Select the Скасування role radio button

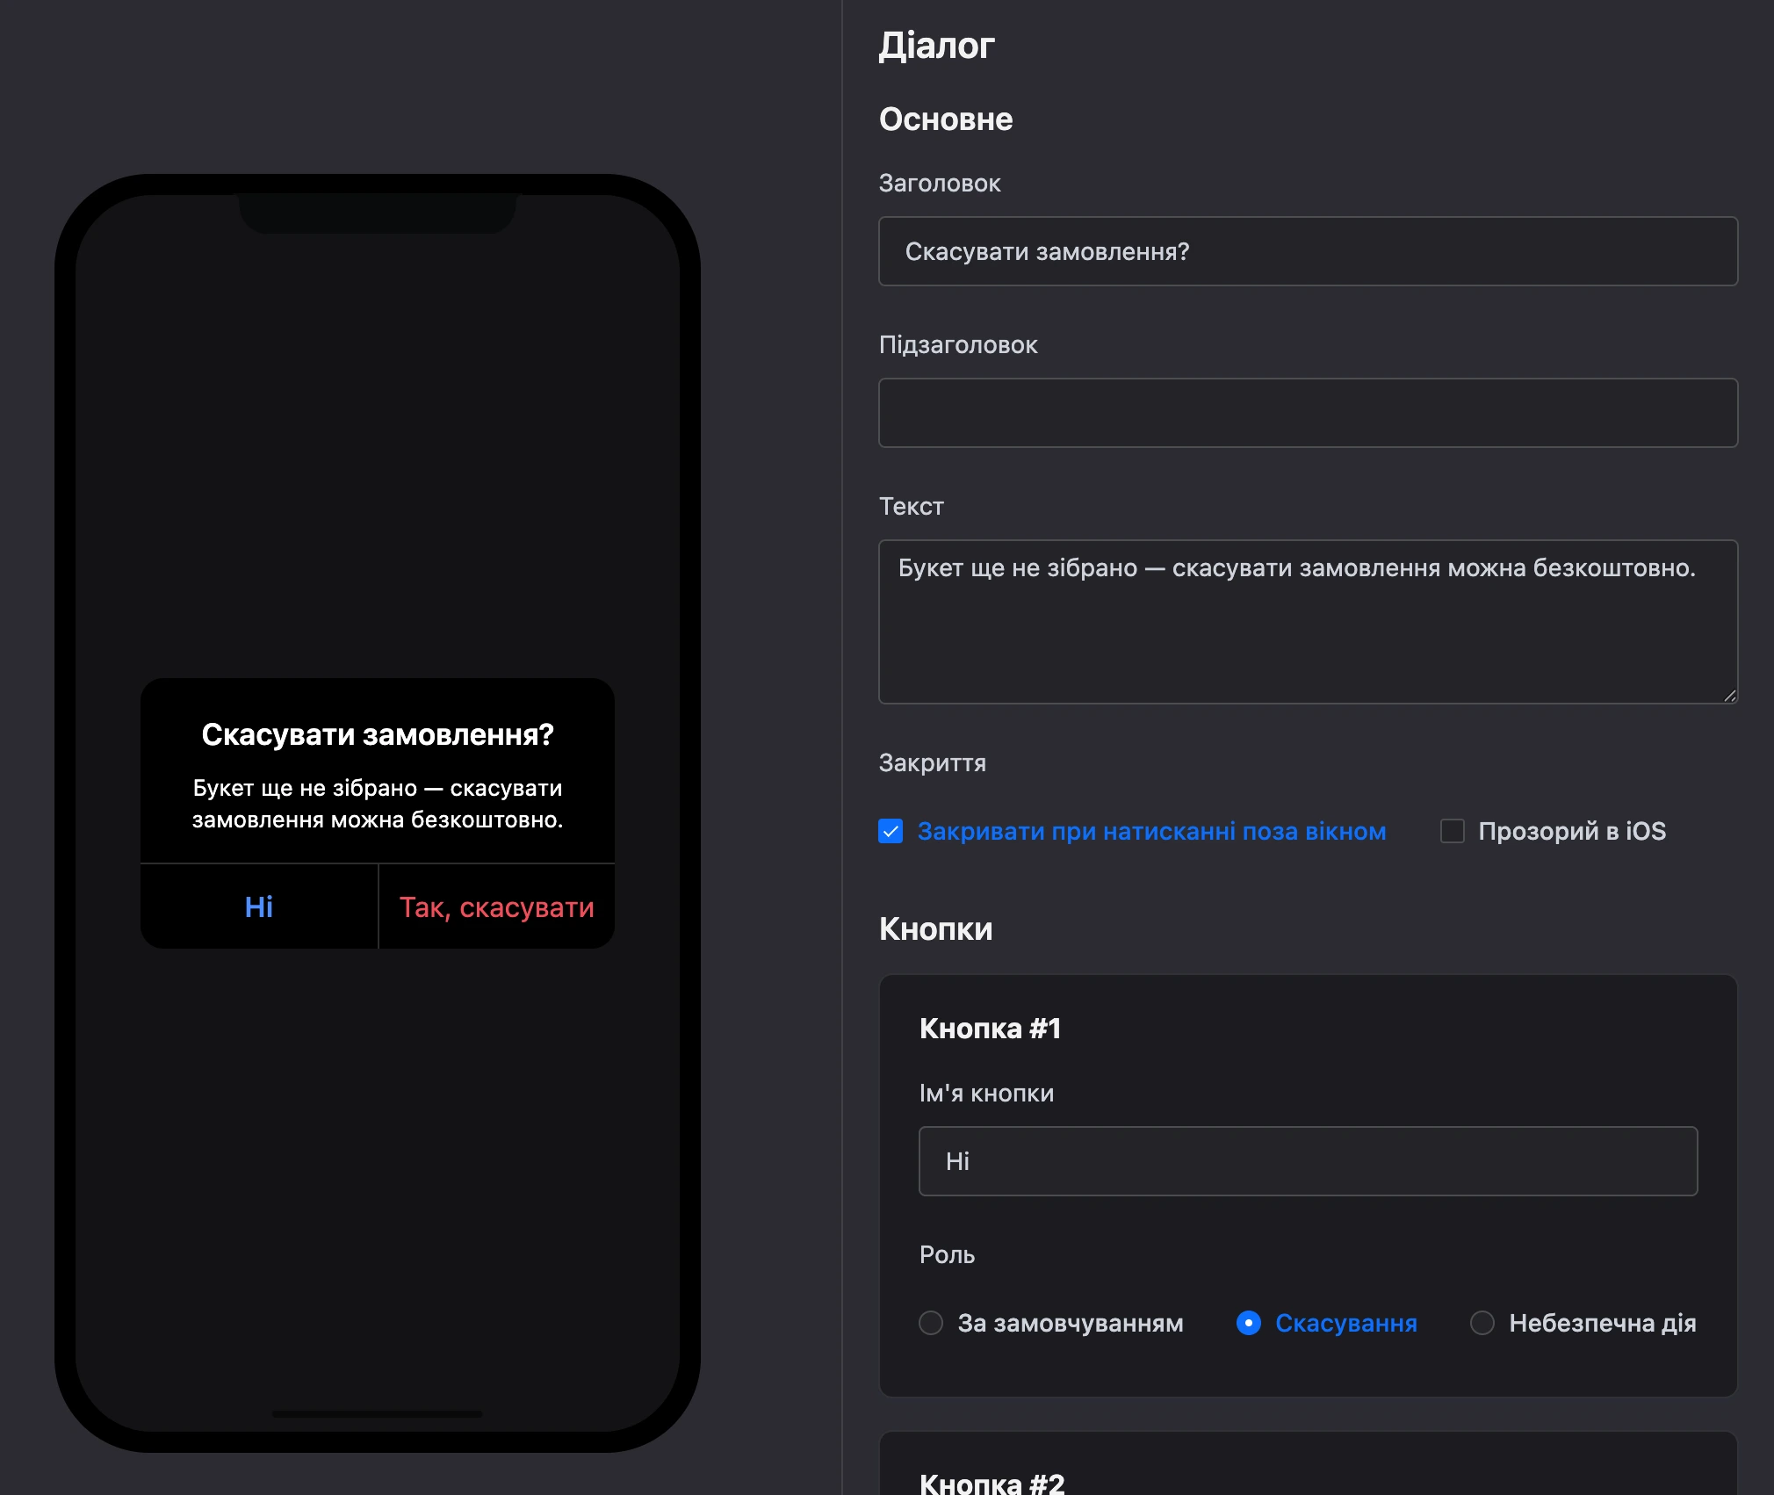(1249, 1323)
